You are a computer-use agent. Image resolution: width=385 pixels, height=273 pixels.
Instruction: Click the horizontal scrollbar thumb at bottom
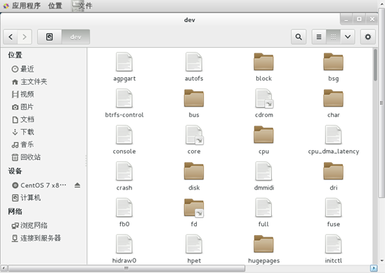click(x=126, y=268)
